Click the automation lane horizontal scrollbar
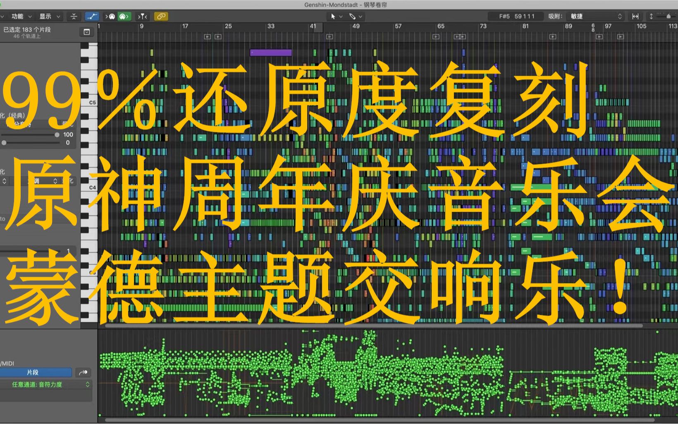 pos(380,420)
